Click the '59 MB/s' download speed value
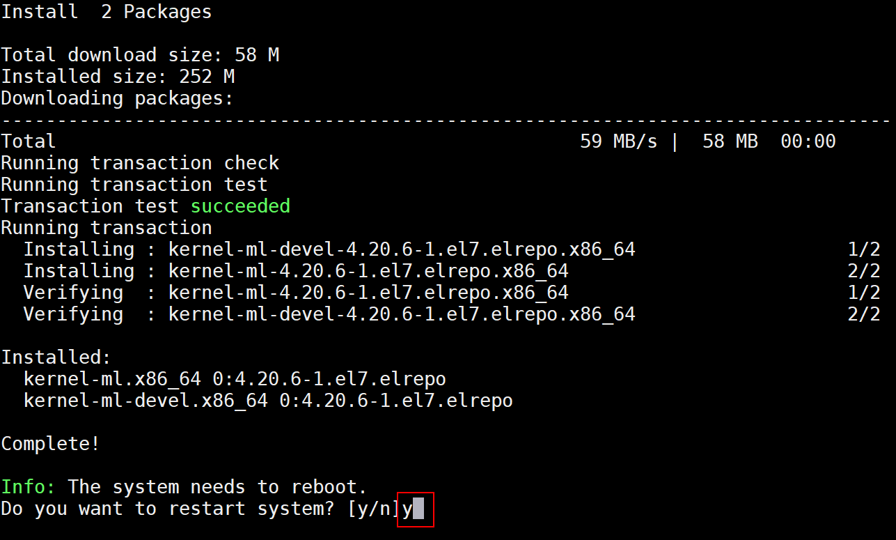The height and width of the screenshot is (540, 896). point(618,141)
